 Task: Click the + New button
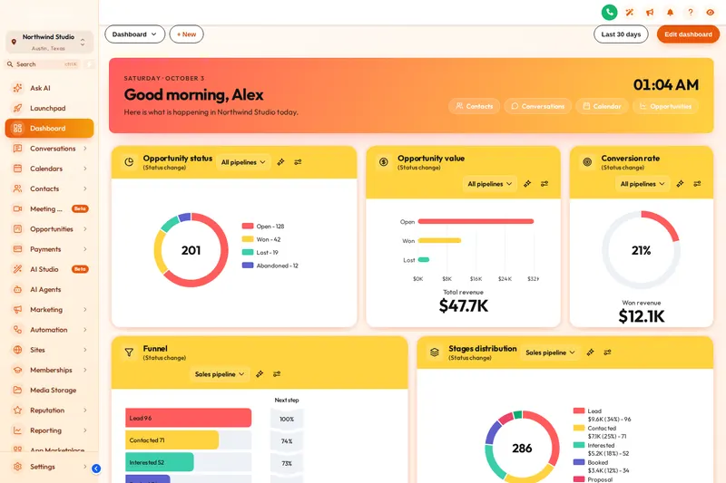[x=186, y=34]
